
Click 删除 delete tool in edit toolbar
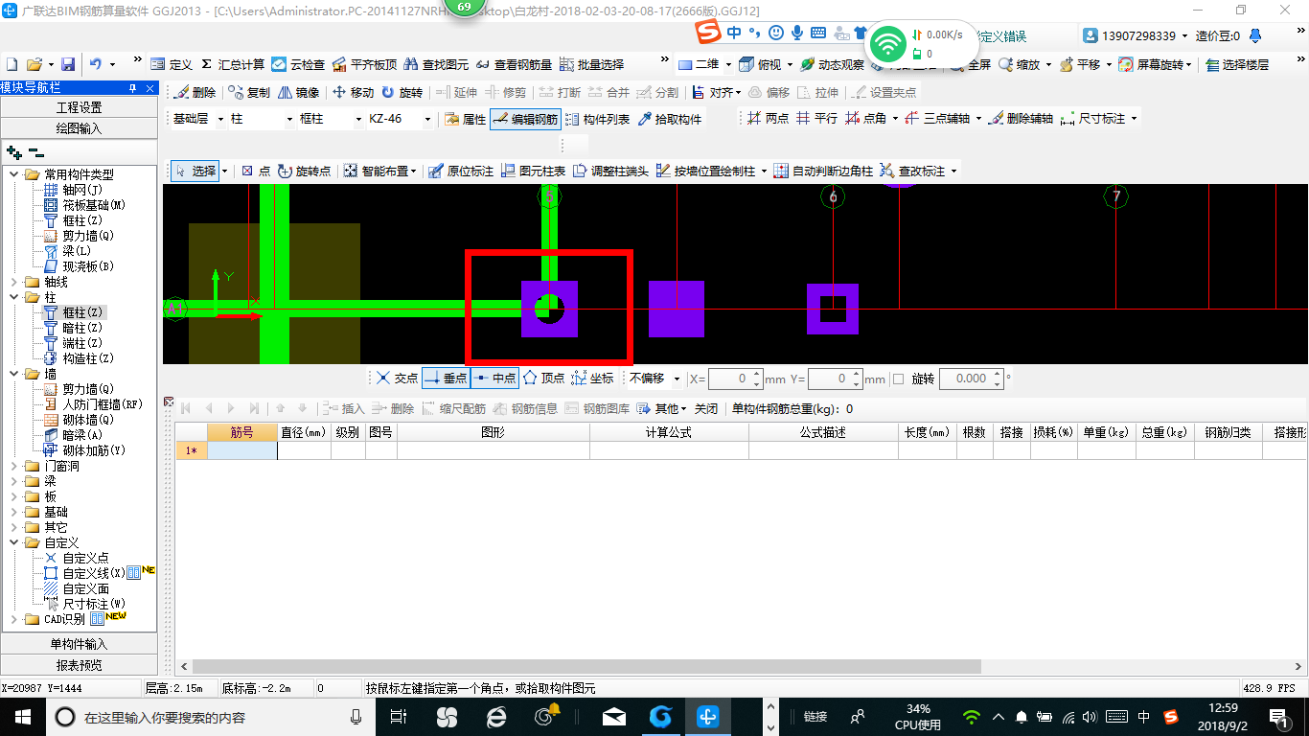tap(195, 93)
